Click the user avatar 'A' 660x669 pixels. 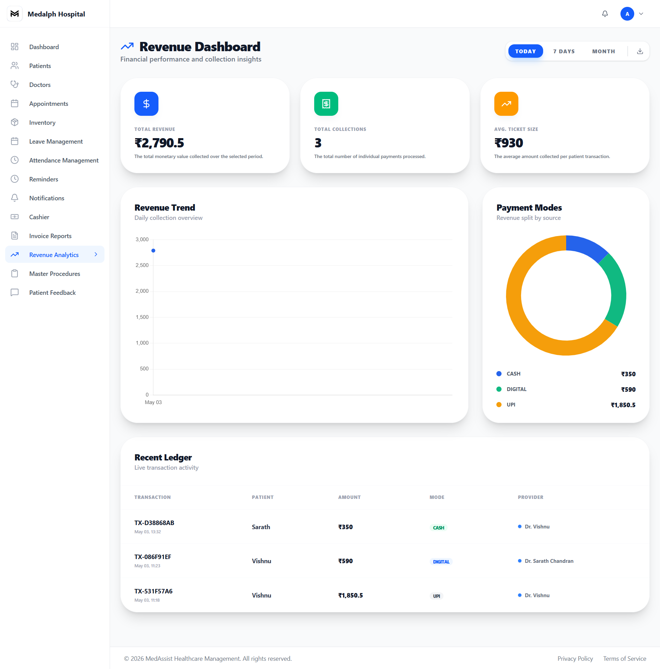(x=627, y=14)
